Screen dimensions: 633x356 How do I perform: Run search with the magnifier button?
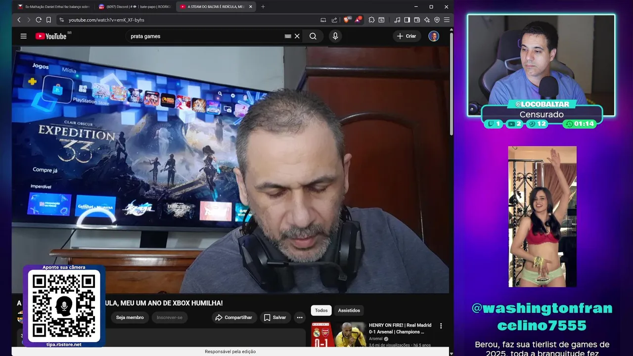[313, 36]
